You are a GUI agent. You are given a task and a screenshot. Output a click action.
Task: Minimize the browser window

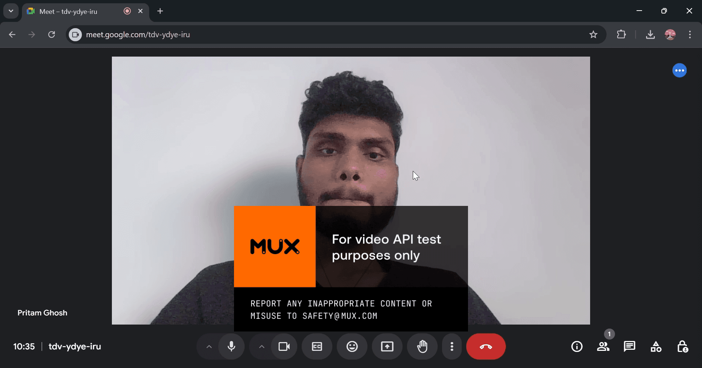tap(639, 11)
